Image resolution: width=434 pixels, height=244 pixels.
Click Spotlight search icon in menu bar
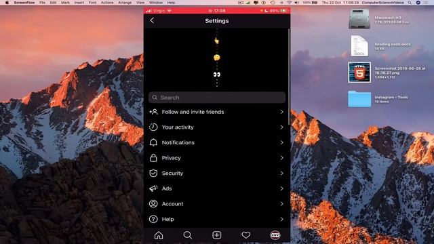(410, 3)
